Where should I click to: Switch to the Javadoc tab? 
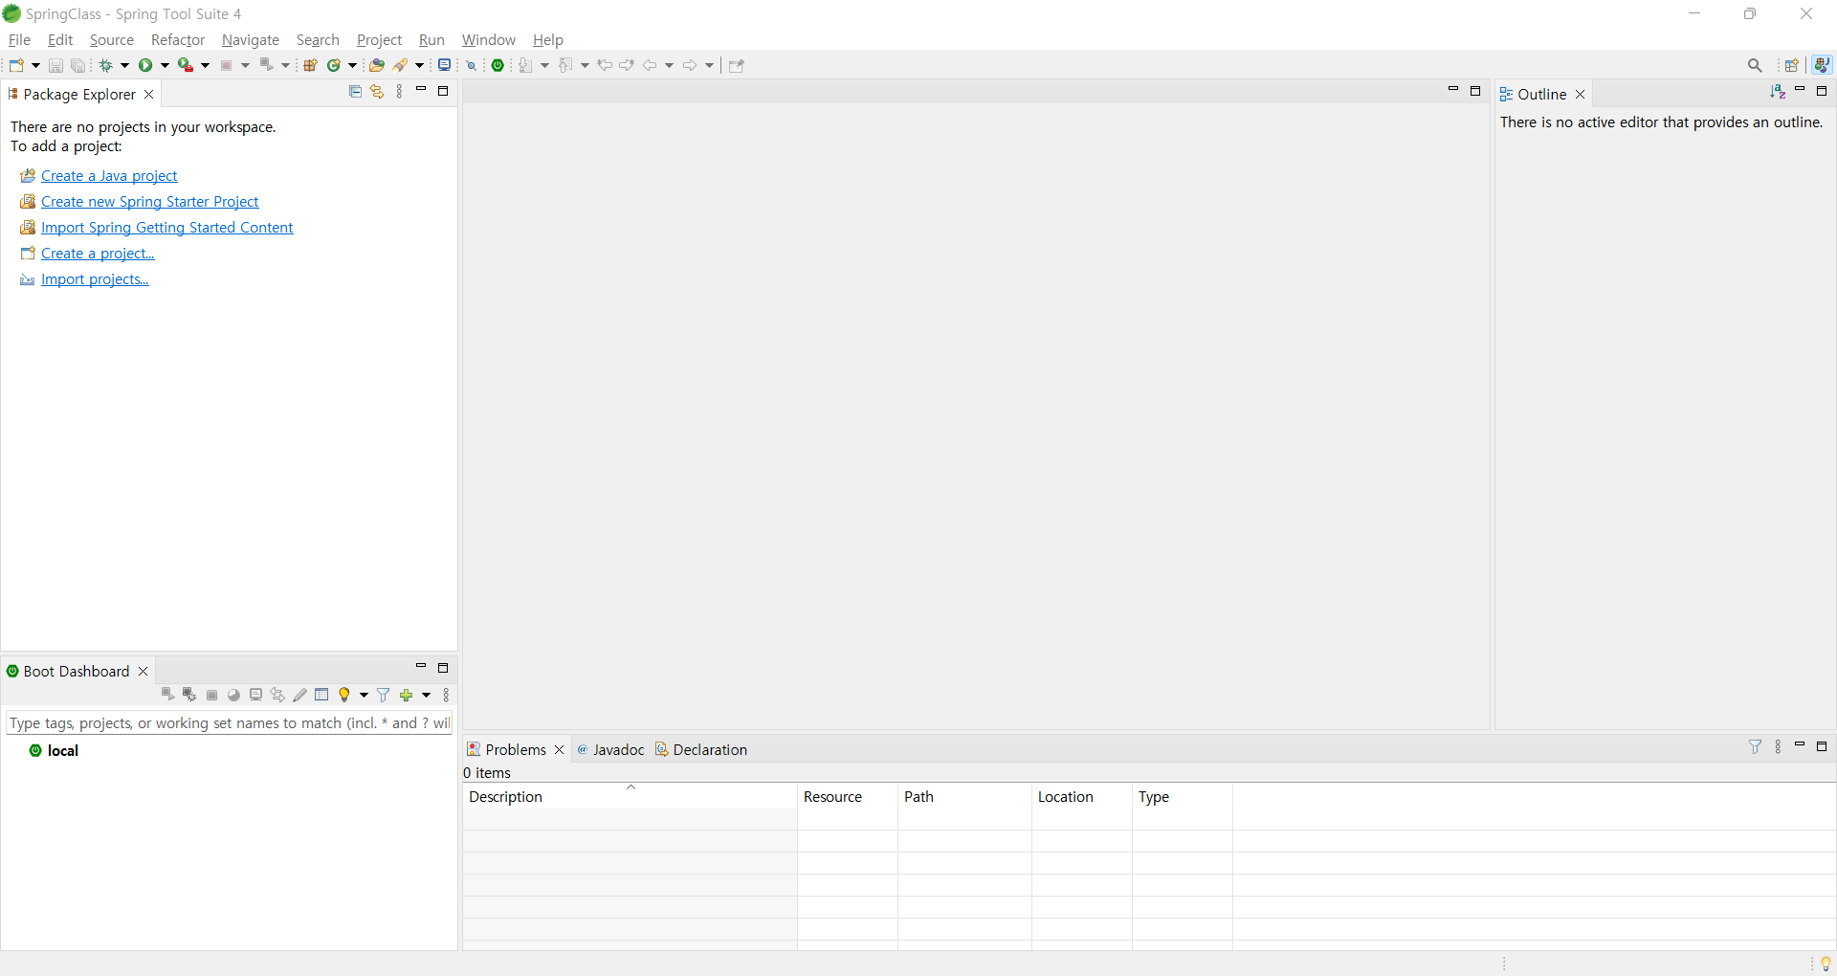click(610, 749)
